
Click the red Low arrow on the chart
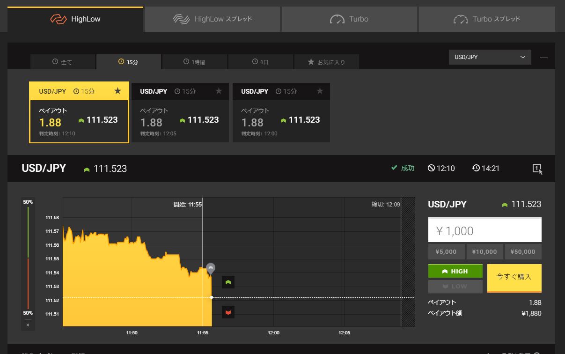[x=228, y=312]
